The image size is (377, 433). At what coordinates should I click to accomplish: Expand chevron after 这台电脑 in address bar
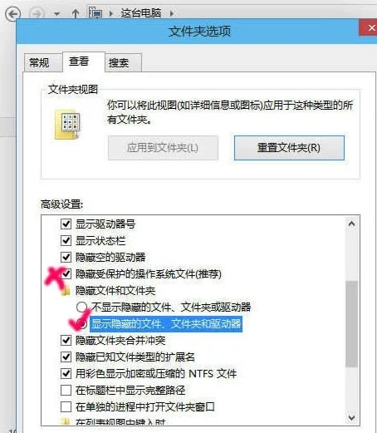click(172, 13)
